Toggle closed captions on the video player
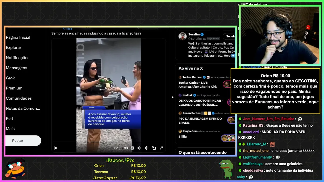 pos(132,148)
